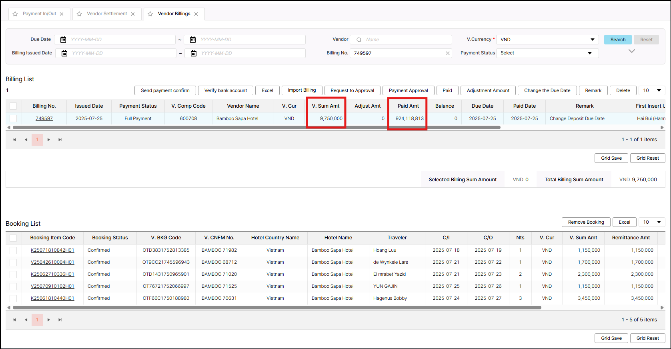Click the Vendor search magnifier icon
This screenshot has height=349, width=671.
coord(359,40)
